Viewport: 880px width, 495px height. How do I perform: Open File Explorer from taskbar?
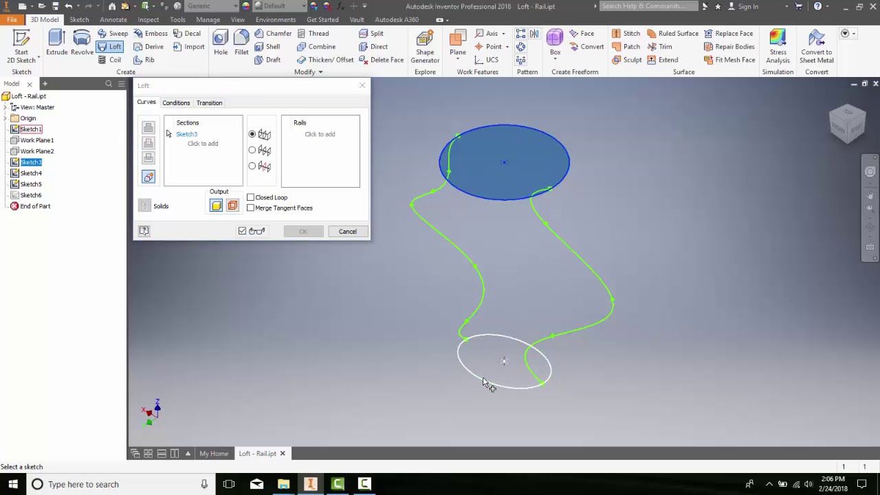tap(283, 484)
